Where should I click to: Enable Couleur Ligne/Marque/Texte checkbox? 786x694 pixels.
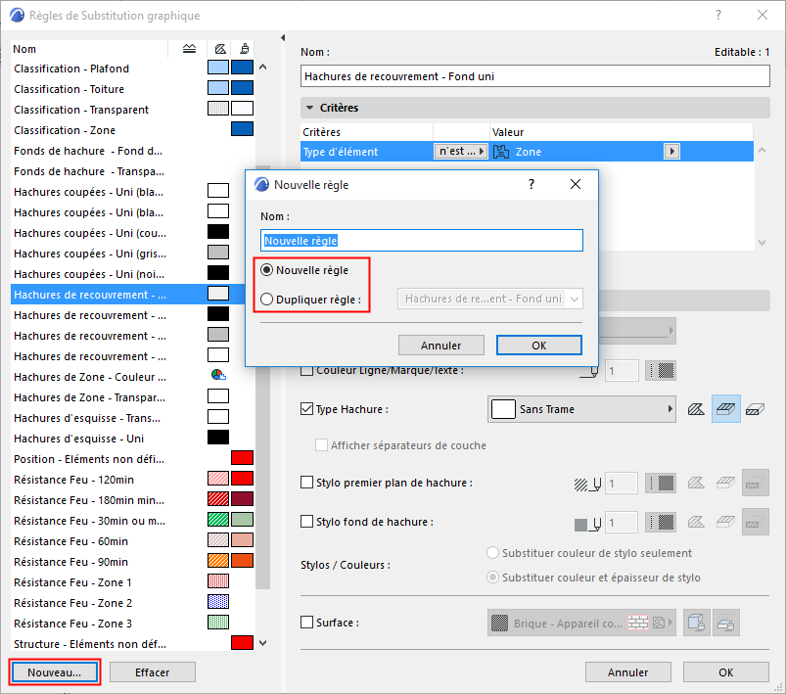point(306,371)
